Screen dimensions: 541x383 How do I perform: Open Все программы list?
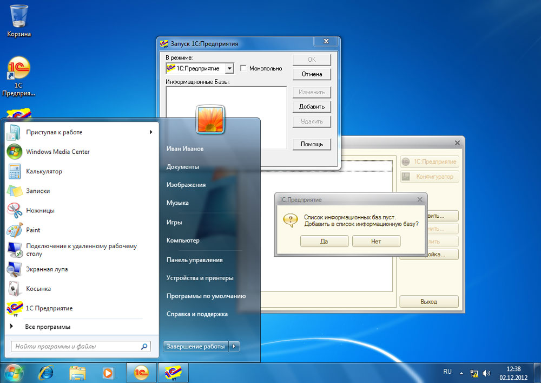(47, 327)
